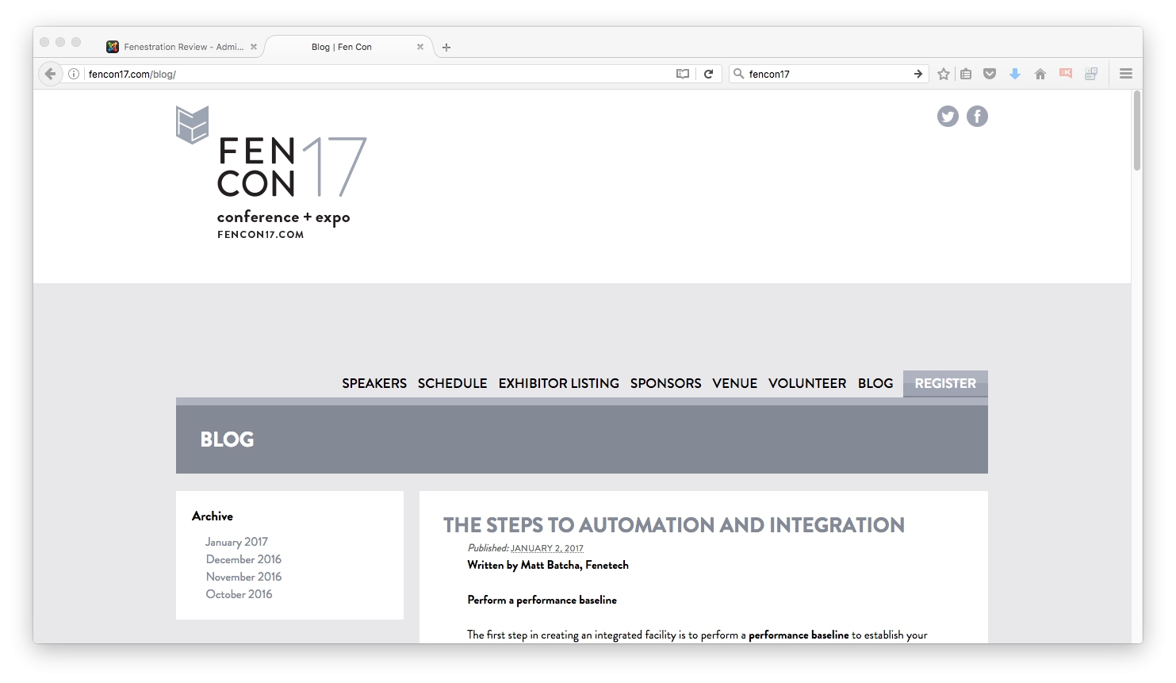
Task: Open FenCon Twitter page
Action: 948,117
